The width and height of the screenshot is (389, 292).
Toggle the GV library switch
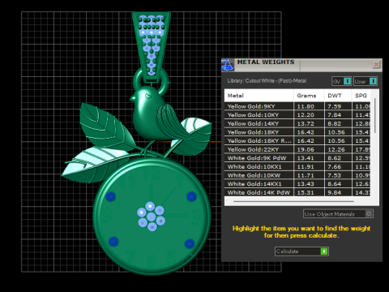pyautogui.click(x=348, y=81)
